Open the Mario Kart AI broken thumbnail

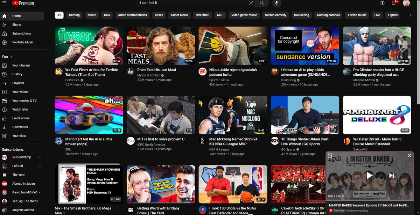[x=89, y=115]
